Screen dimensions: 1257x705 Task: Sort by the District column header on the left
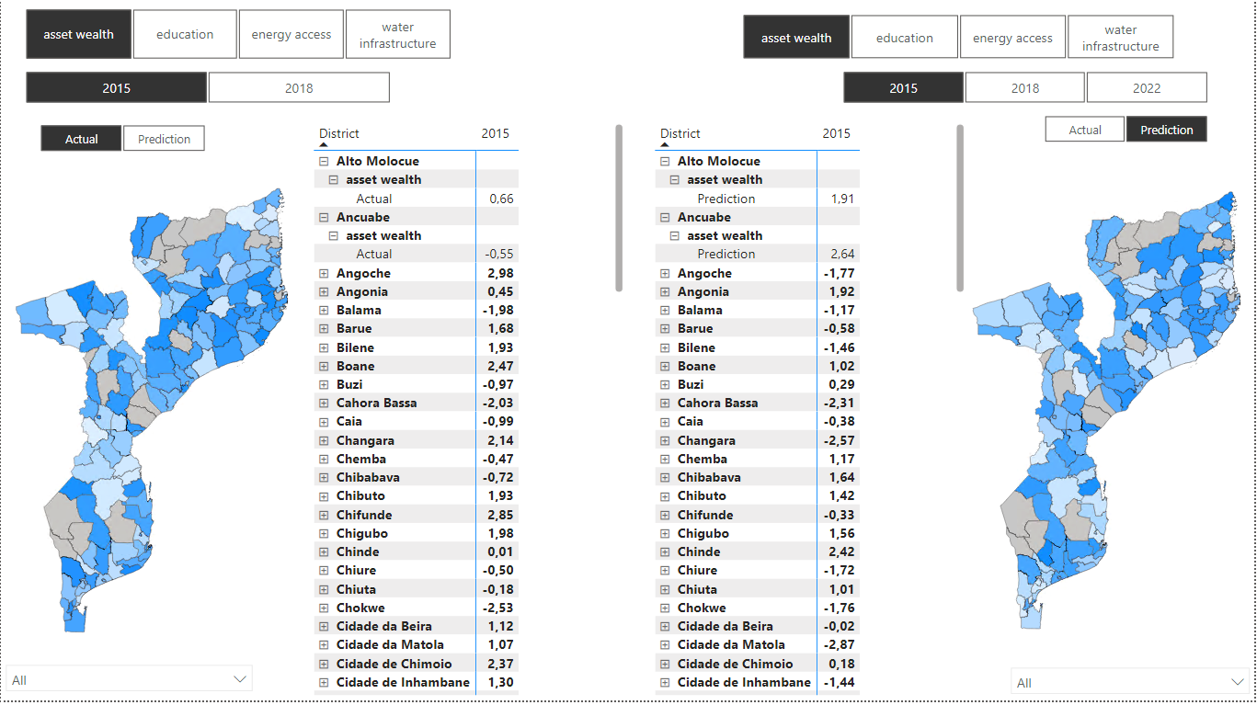339,133
